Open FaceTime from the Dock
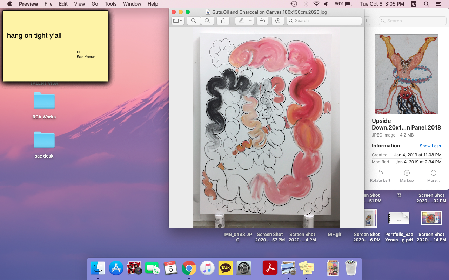Screen dimensions: 449x280 point(153,268)
